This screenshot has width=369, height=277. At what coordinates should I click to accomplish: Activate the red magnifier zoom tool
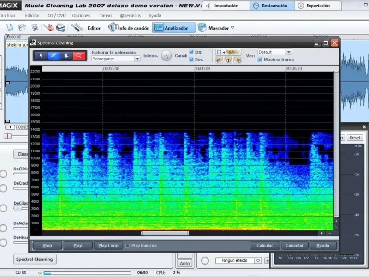point(79,56)
